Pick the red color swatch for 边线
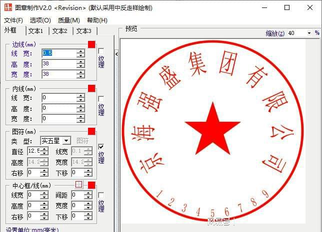 click(91, 44)
